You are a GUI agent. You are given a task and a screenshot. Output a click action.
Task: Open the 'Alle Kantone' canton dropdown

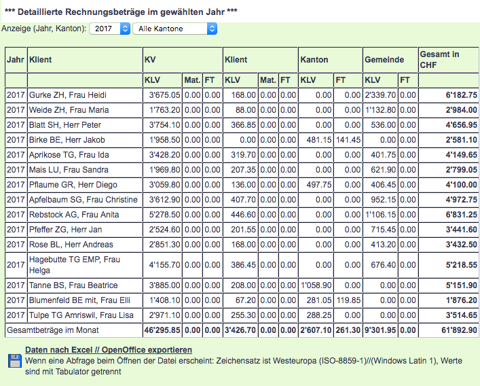[x=174, y=29]
